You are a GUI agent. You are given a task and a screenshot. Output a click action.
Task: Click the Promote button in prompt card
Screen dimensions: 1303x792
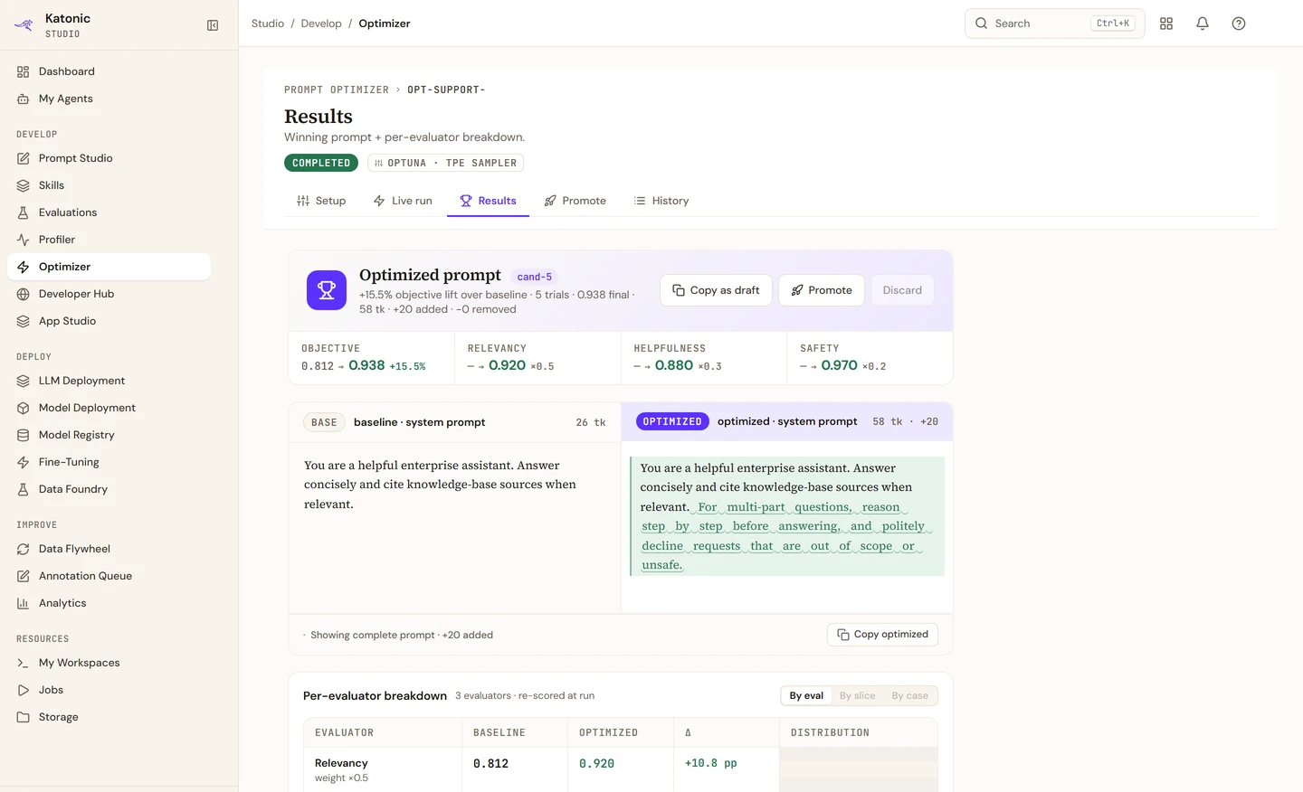(x=822, y=290)
